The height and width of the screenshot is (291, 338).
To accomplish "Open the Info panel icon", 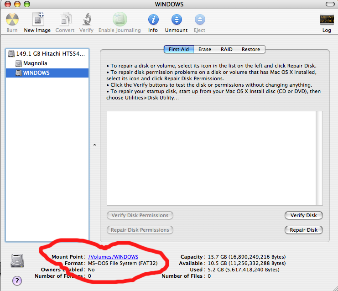I will tap(153, 20).
